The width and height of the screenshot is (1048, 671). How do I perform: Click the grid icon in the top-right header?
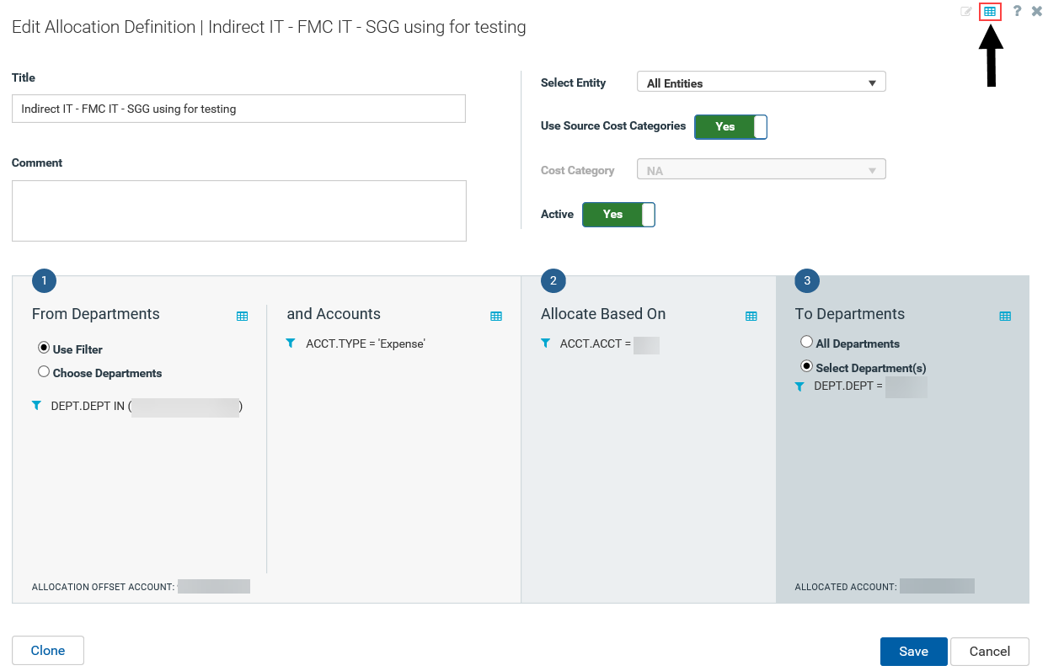(x=990, y=12)
